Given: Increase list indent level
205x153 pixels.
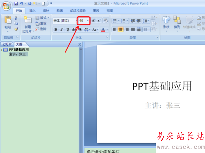Looking at the screenshot, I should click(x=139, y=21).
